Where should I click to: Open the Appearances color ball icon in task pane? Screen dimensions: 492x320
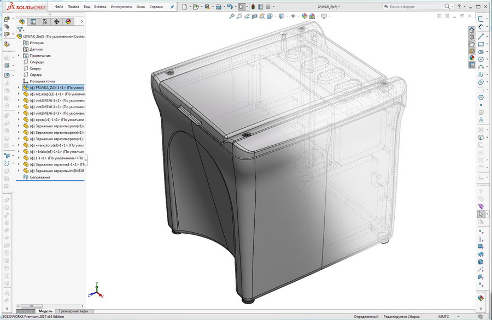pos(472,58)
